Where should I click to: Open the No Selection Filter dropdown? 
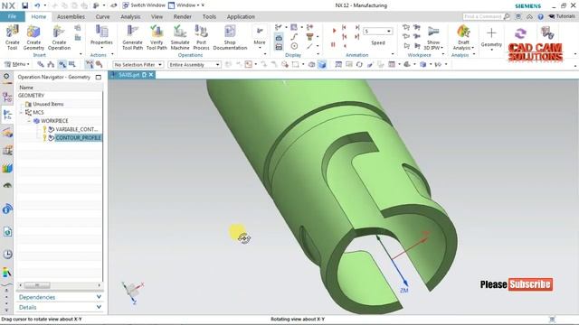pos(138,64)
